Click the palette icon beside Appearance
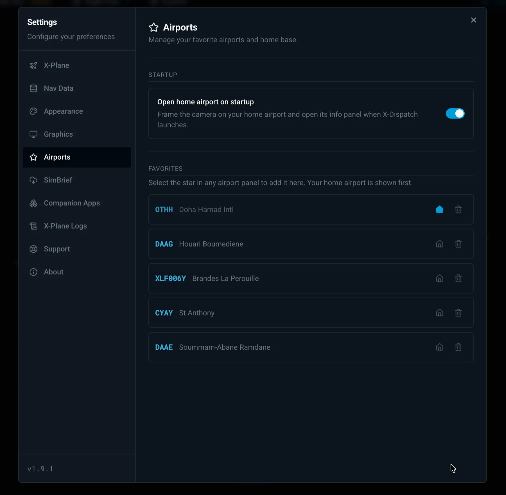The height and width of the screenshot is (495, 506). (x=33, y=111)
